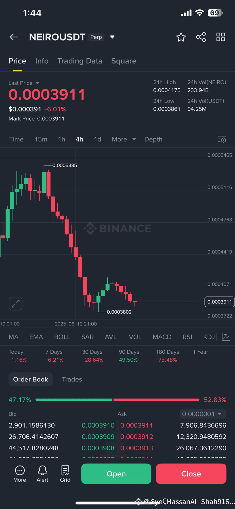Screen dimensions: 235x509
Task: Toggle the MA indicator
Action: click(x=13, y=337)
